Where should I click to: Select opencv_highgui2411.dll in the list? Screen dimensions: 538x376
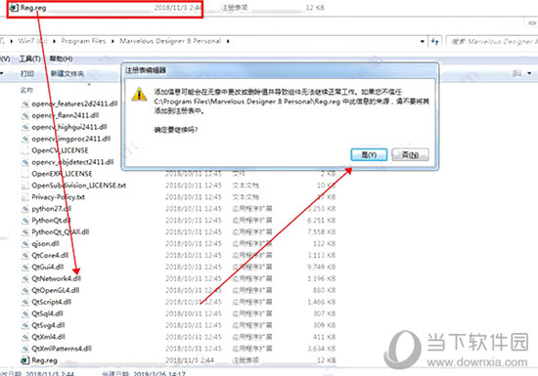click(69, 127)
